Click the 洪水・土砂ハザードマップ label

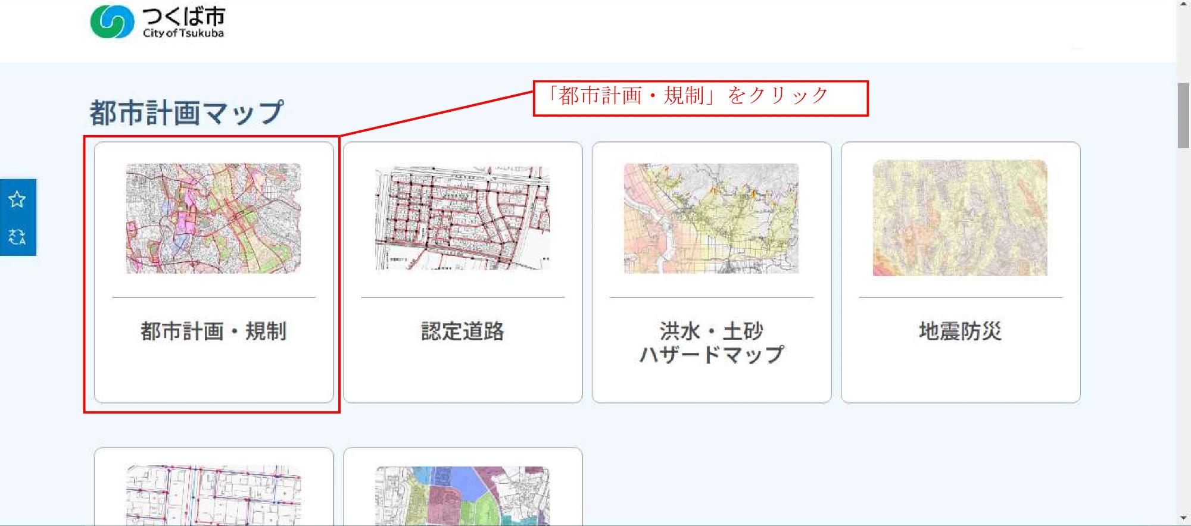[x=711, y=343]
